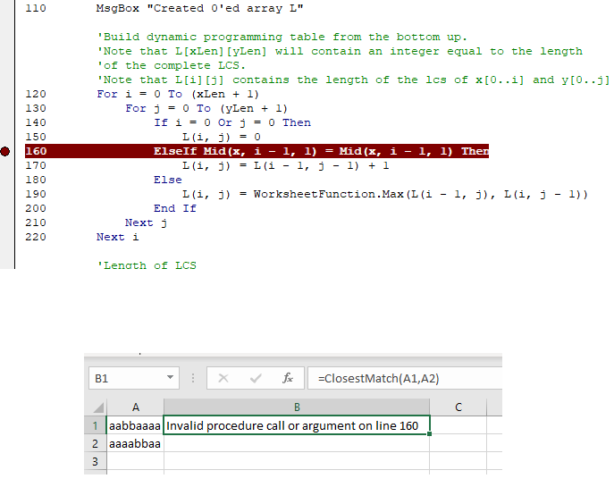The image size is (614, 487).
Task: Click the formula bar resize dots handle
Action: pos(193,378)
